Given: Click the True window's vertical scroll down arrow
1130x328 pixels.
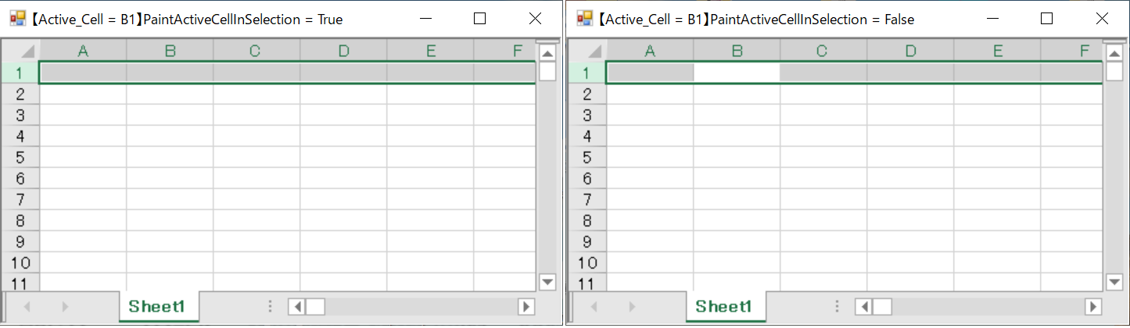Looking at the screenshot, I should coord(547,282).
